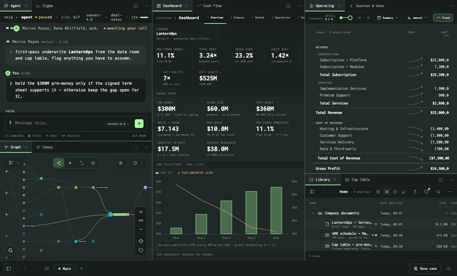Open Library panel tab more options

pos(452,180)
